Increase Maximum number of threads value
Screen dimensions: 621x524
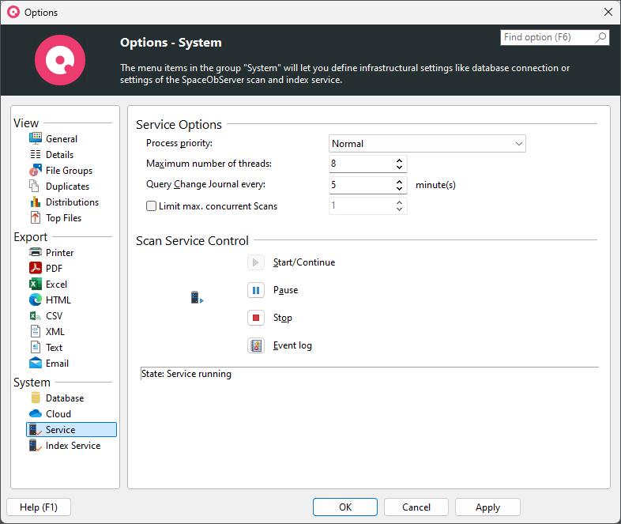click(x=400, y=160)
